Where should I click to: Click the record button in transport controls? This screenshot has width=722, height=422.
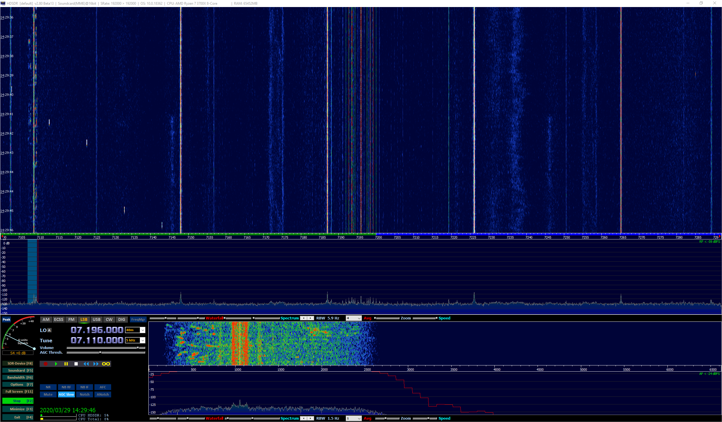(45, 364)
